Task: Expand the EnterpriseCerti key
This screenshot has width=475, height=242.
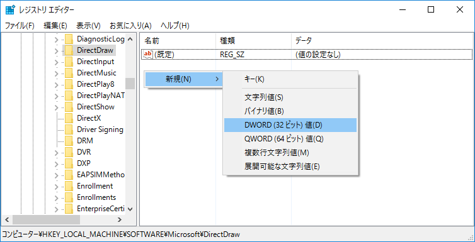Action: click(x=56, y=209)
